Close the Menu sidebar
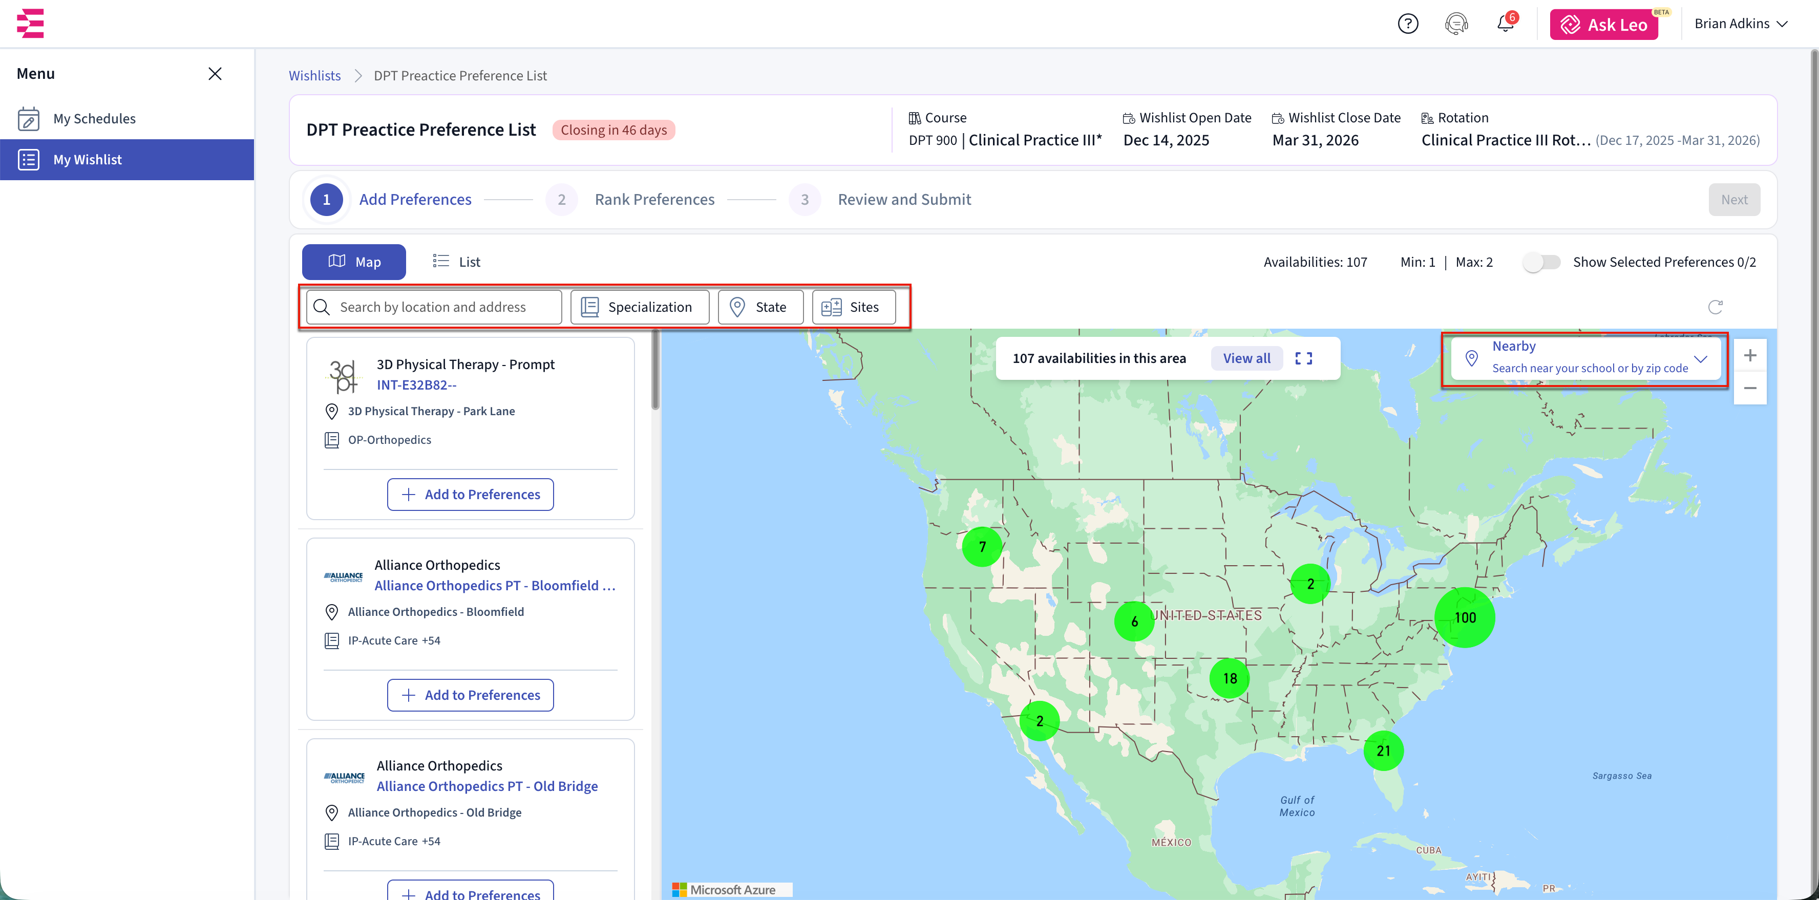 tap(215, 73)
